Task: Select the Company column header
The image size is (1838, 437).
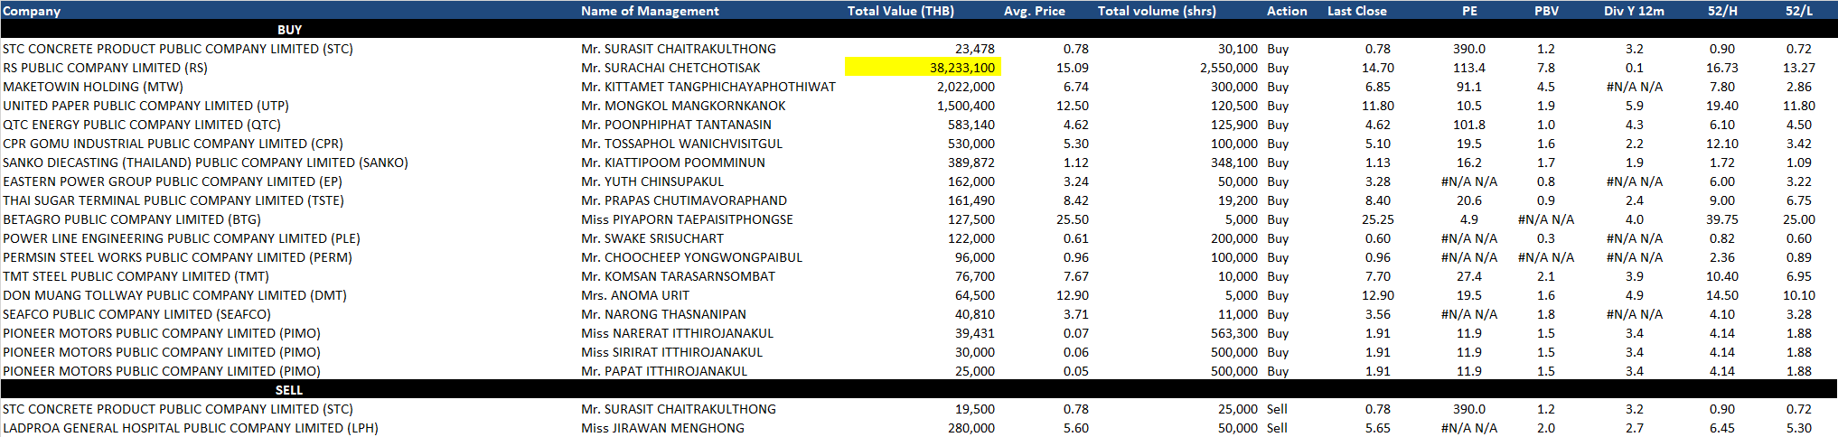Action: [32, 11]
